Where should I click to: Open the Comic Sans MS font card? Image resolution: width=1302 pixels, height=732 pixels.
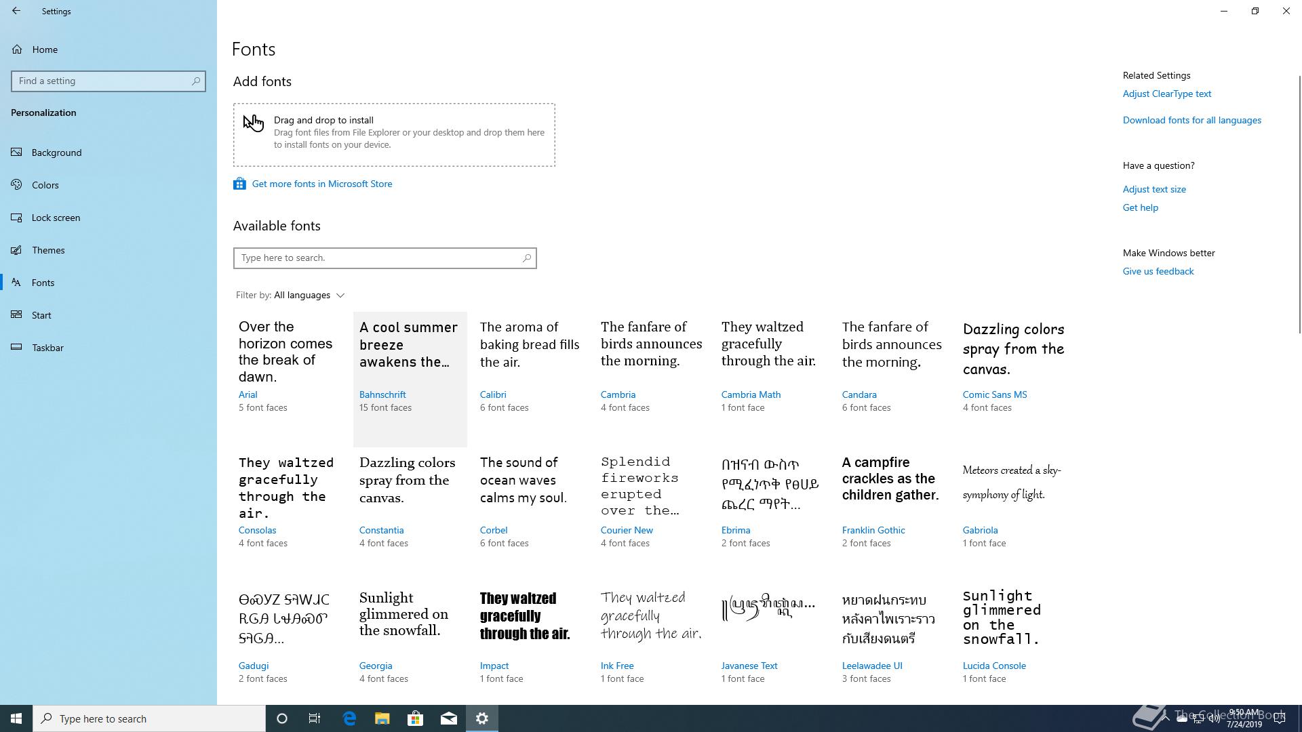(x=1014, y=380)
